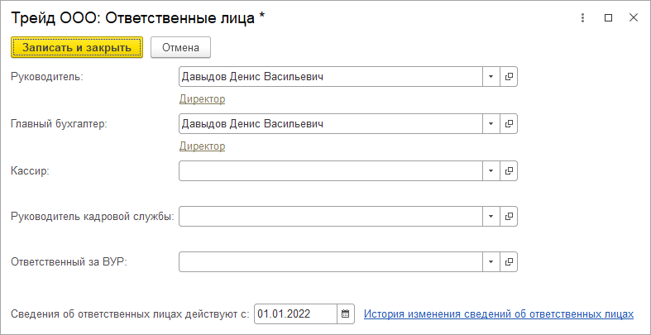The height and width of the screenshot is (335, 651).
Task: Open the Руководитель selection form icon
Action: pos(510,77)
